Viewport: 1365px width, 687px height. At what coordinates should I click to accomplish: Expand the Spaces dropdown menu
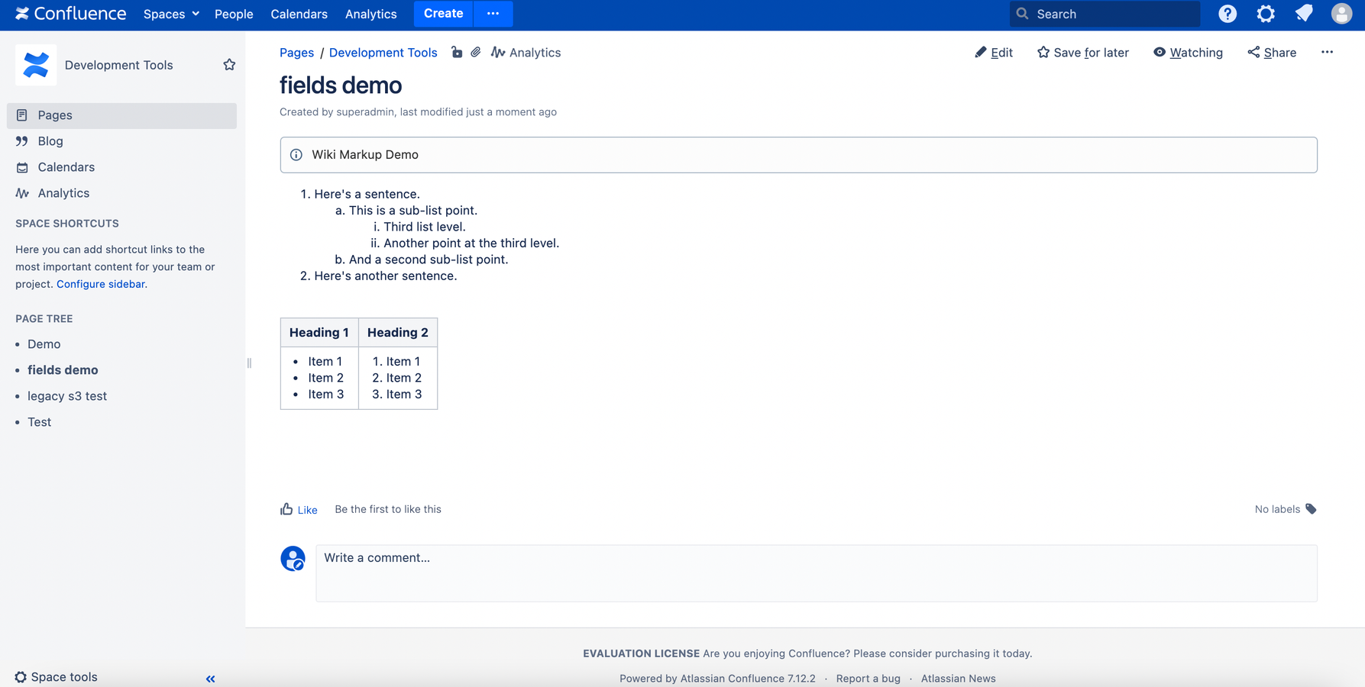(171, 14)
